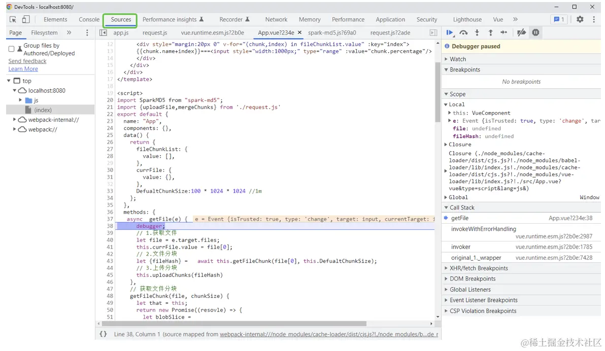Screen dimensions: 605x351
Task: Step over next function call
Action: coord(463,33)
